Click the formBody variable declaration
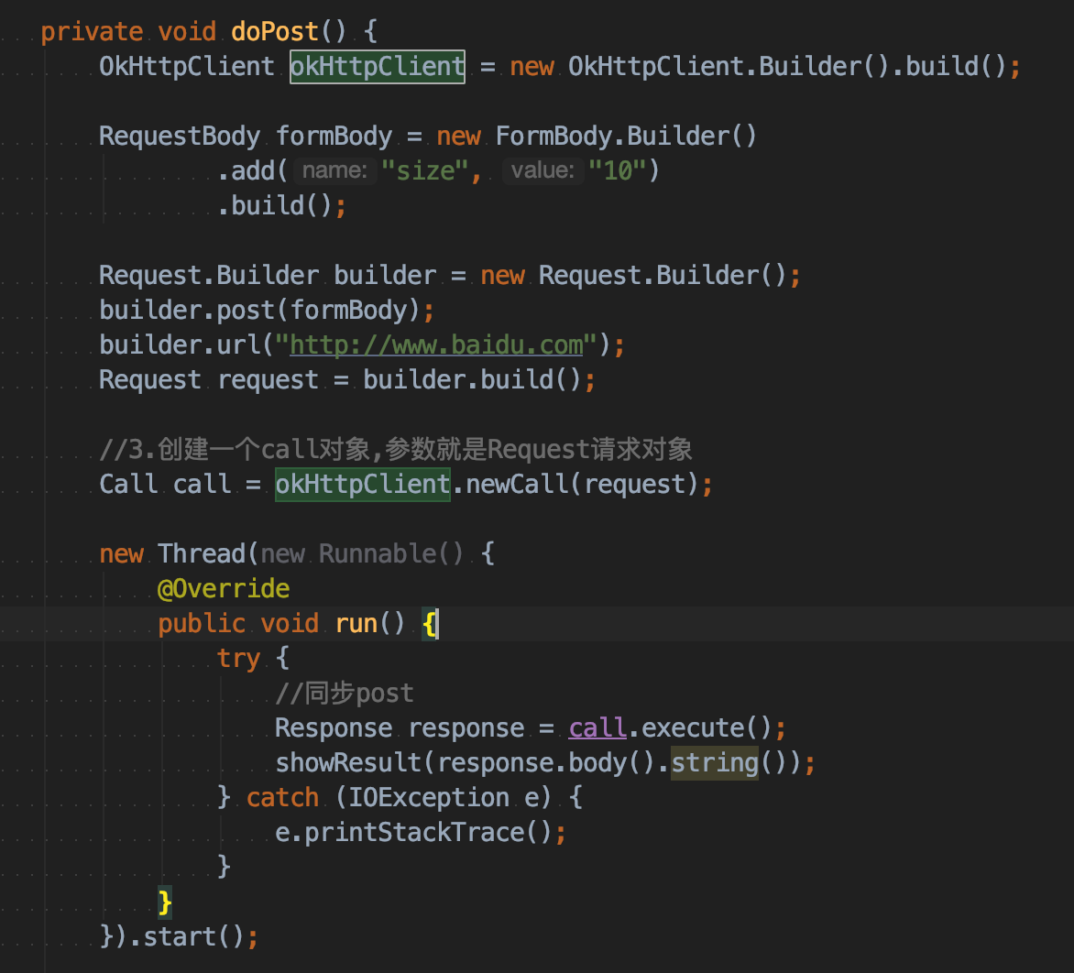The width and height of the screenshot is (1074, 973). click(x=334, y=136)
